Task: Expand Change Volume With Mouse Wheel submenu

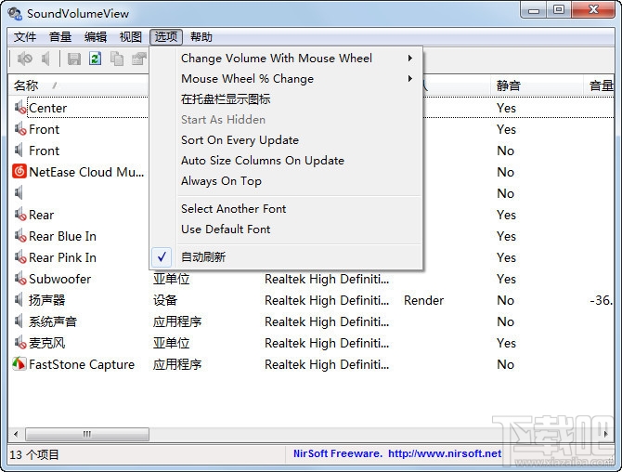Action: click(286, 59)
